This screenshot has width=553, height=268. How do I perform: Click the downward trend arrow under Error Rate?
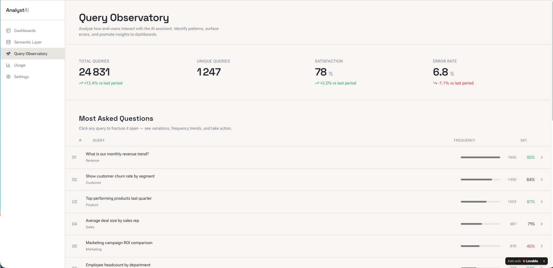click(435, 83)
